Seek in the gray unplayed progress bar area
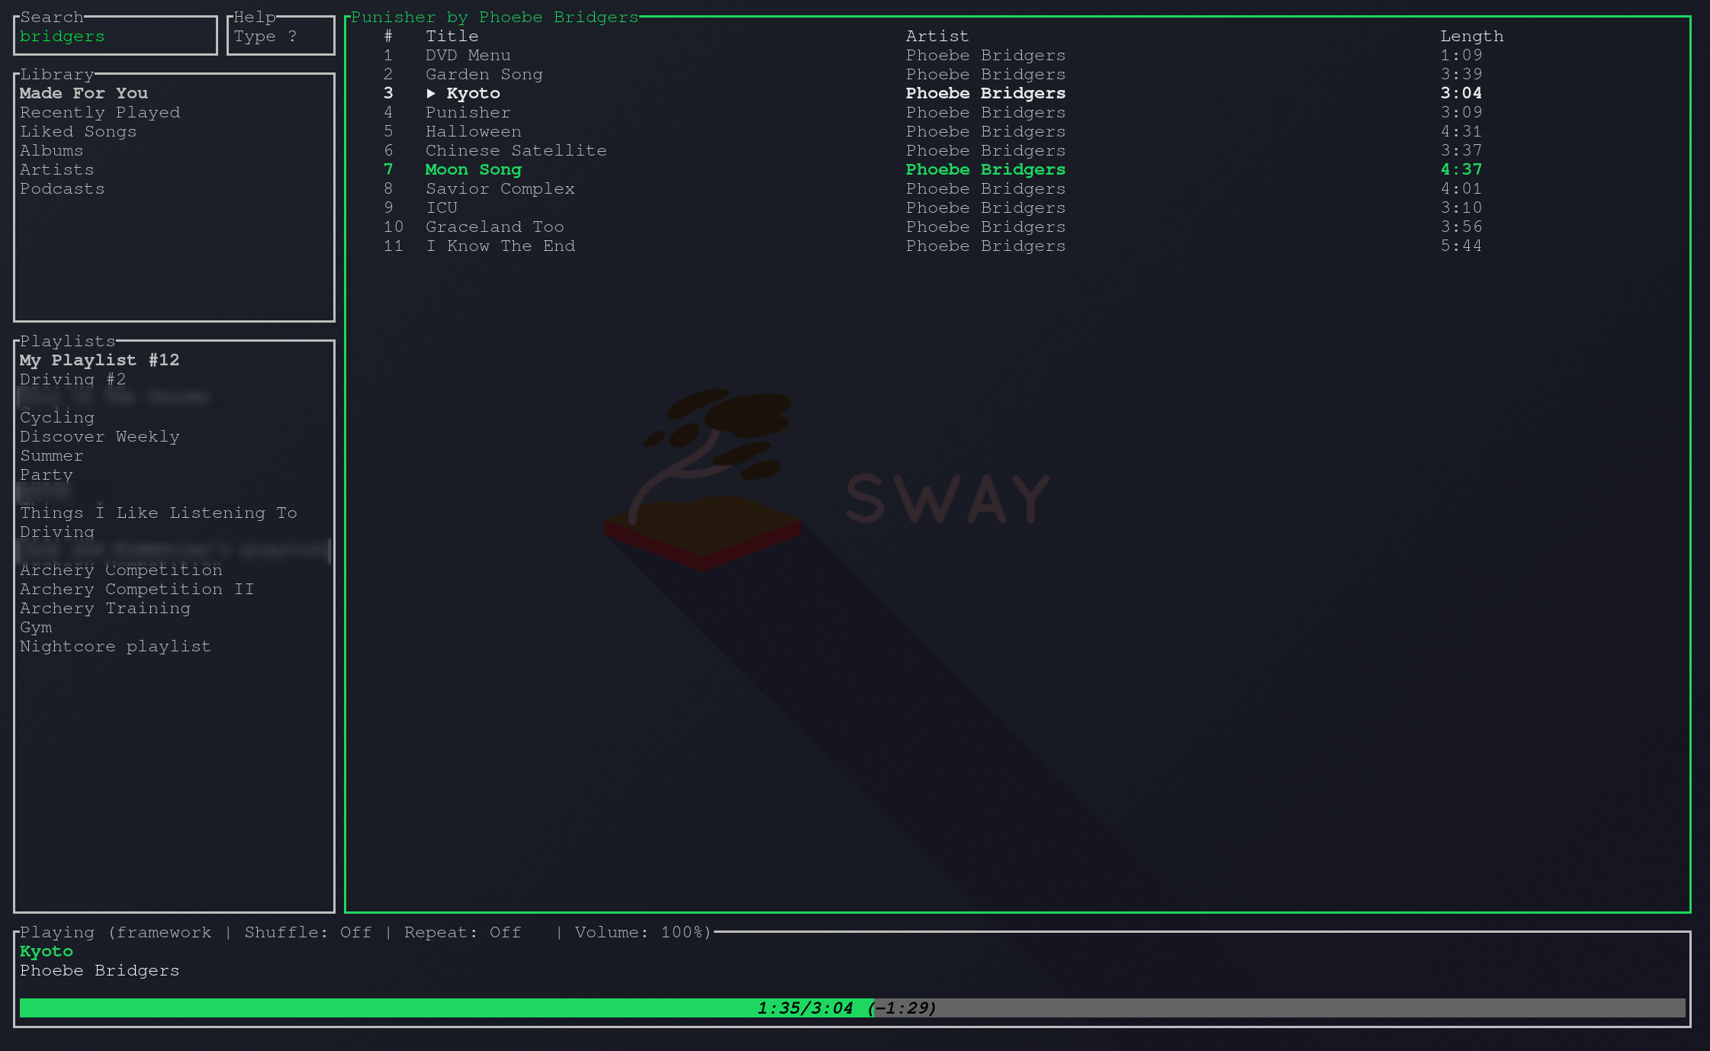The height and width of the screenshot is (1051, 1710). tap(1280, 1008)
